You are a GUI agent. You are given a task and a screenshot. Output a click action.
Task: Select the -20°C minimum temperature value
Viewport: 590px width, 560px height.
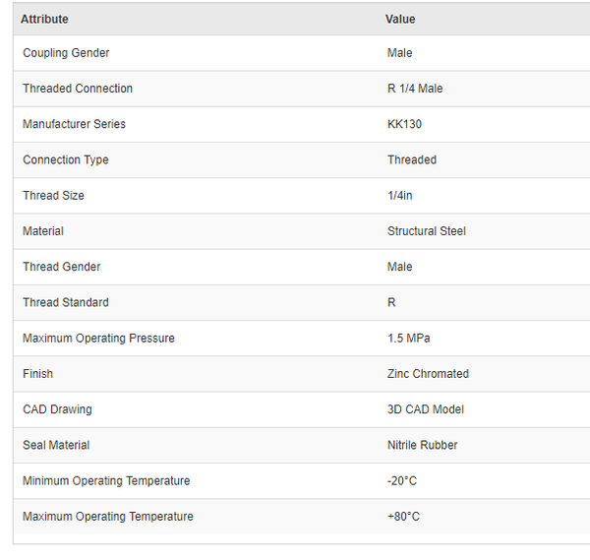tap(403, 480)
